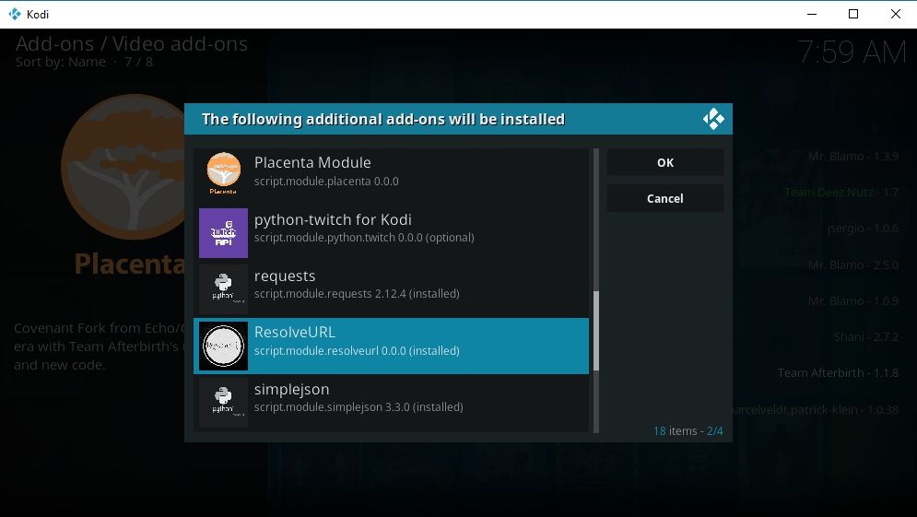The width and height of the screenshot is (917, 517).
Task: Select the simplejson list entry
Action: [392, 403]
